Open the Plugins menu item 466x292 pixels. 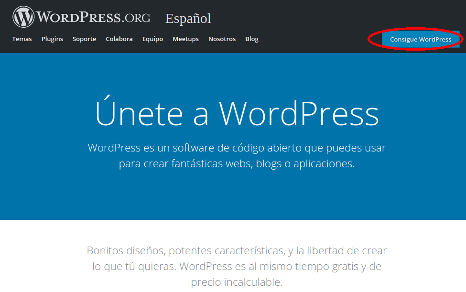coord(52,39)
